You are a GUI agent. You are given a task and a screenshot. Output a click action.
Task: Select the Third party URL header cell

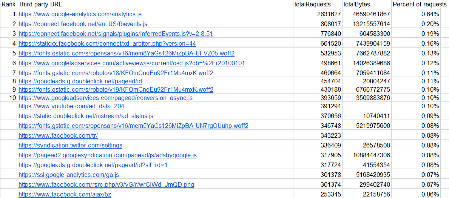[40, 4]
